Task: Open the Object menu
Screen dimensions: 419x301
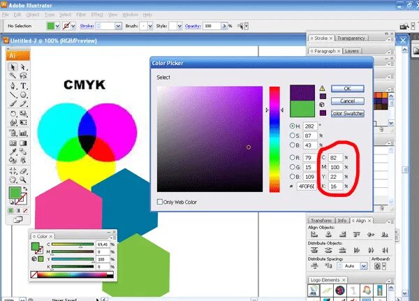Action: tap(33, 15)
